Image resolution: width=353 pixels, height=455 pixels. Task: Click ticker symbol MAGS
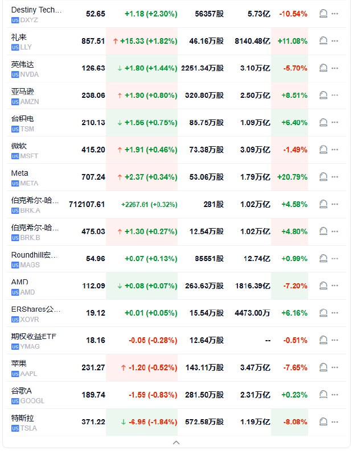pyautogui.click(x=30, y=265)
